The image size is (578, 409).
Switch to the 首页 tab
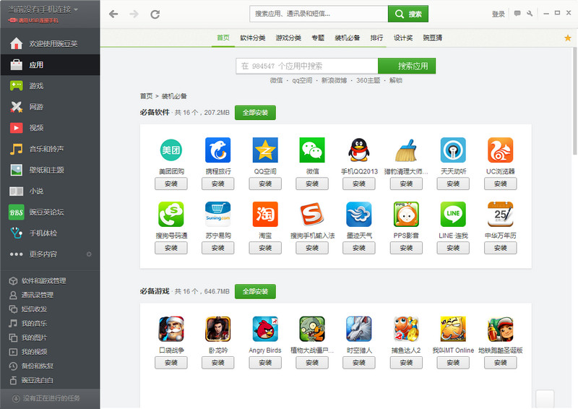tap(223, 38)
